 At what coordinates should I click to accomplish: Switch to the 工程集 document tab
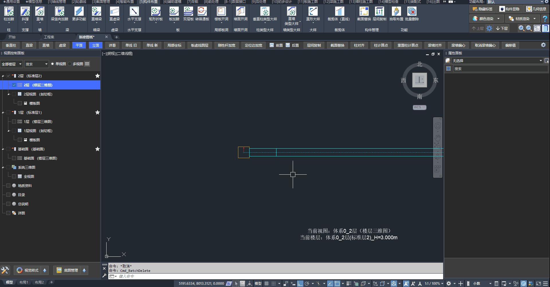49,37
